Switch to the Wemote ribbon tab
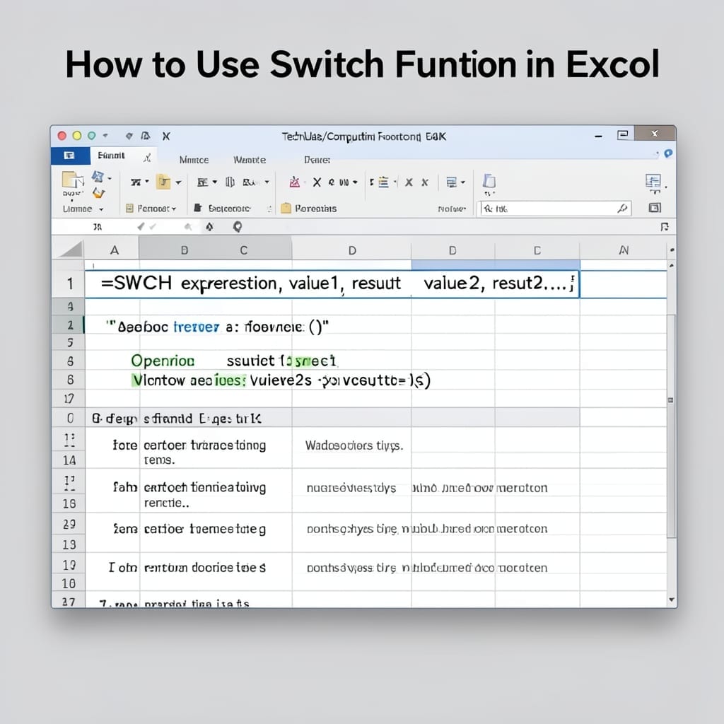 (x=250, y=160)
